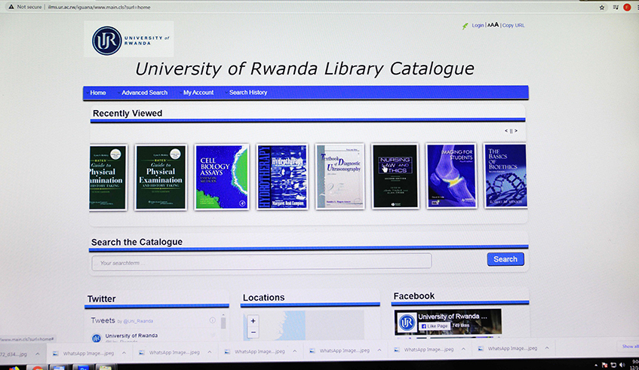
Task: Click the media control icon in browser toolbar
Action: (x=615, y=7)
